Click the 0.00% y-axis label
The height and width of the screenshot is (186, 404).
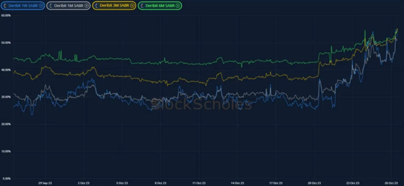point(6,178)
